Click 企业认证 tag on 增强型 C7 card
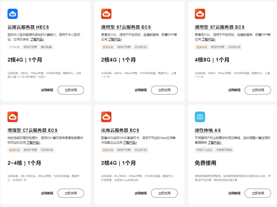The width and height of the screenshot is (277, 207). point(14,150)
